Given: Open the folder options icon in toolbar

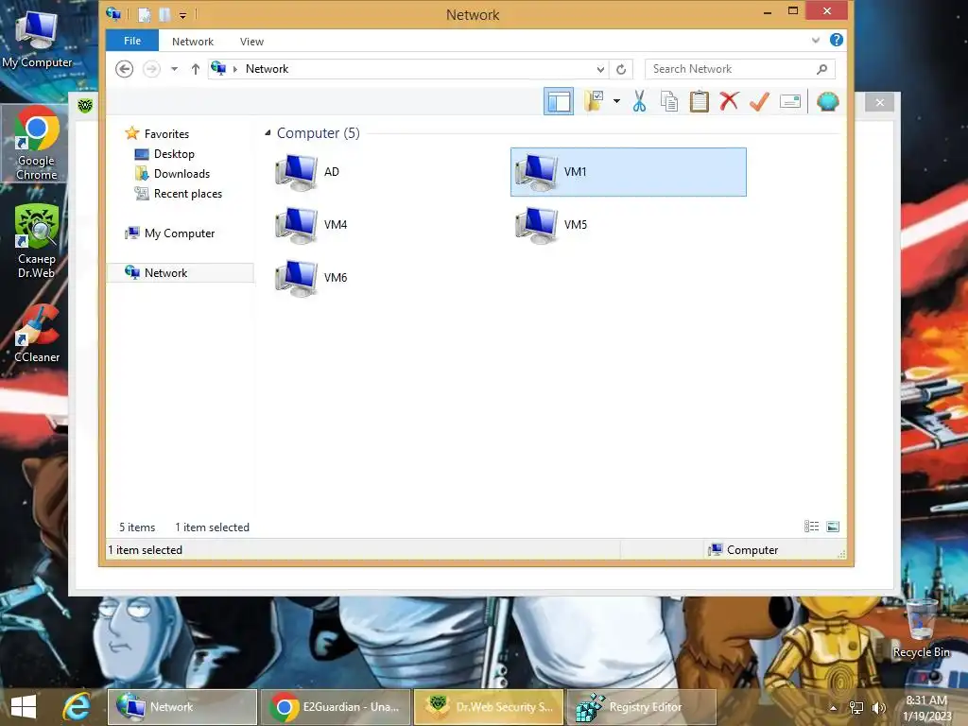Looking at the screenshot, I should (x=594, y=101).
